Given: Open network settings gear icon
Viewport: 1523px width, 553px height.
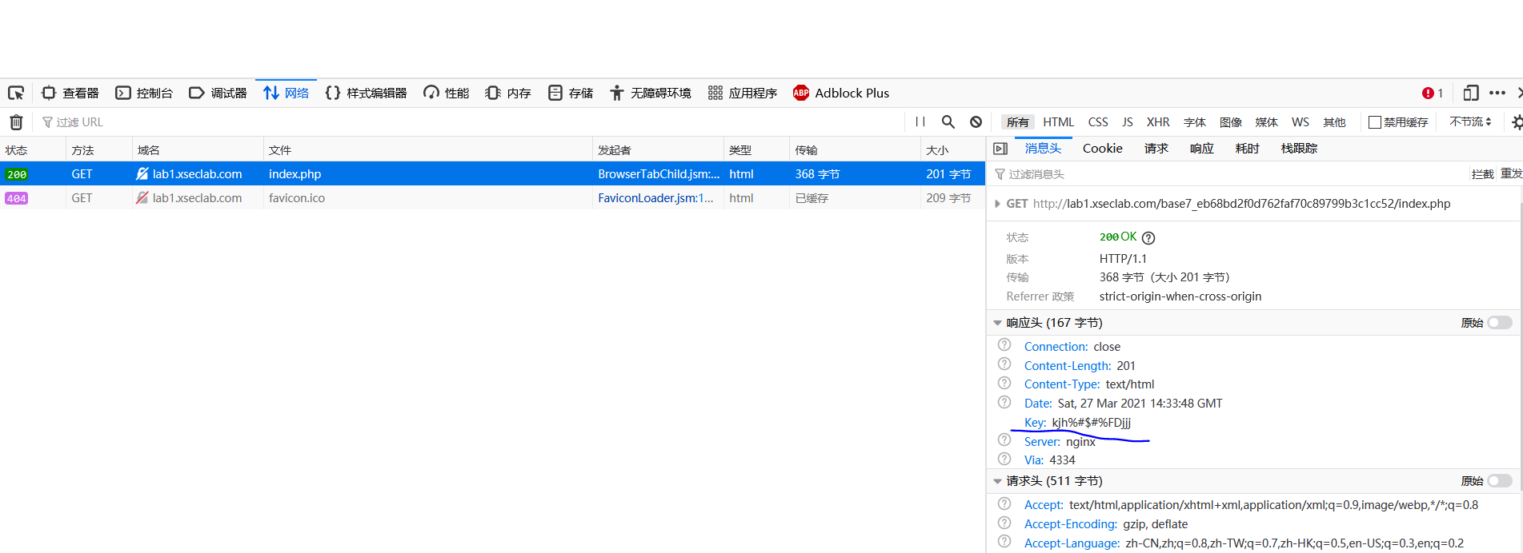Looking at the screenshot, I should (x=1516, y=122).
